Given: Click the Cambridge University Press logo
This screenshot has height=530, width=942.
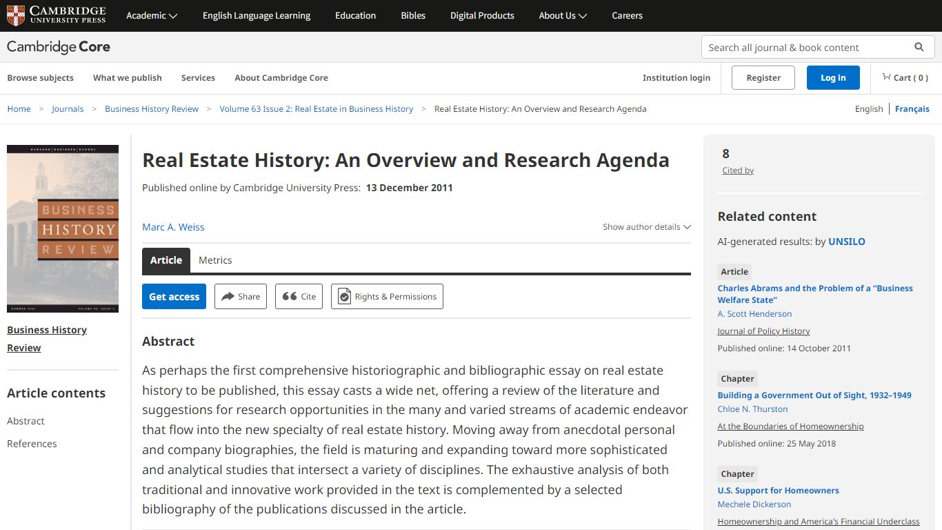Looking at the screenshot, I should click(57, 15).
